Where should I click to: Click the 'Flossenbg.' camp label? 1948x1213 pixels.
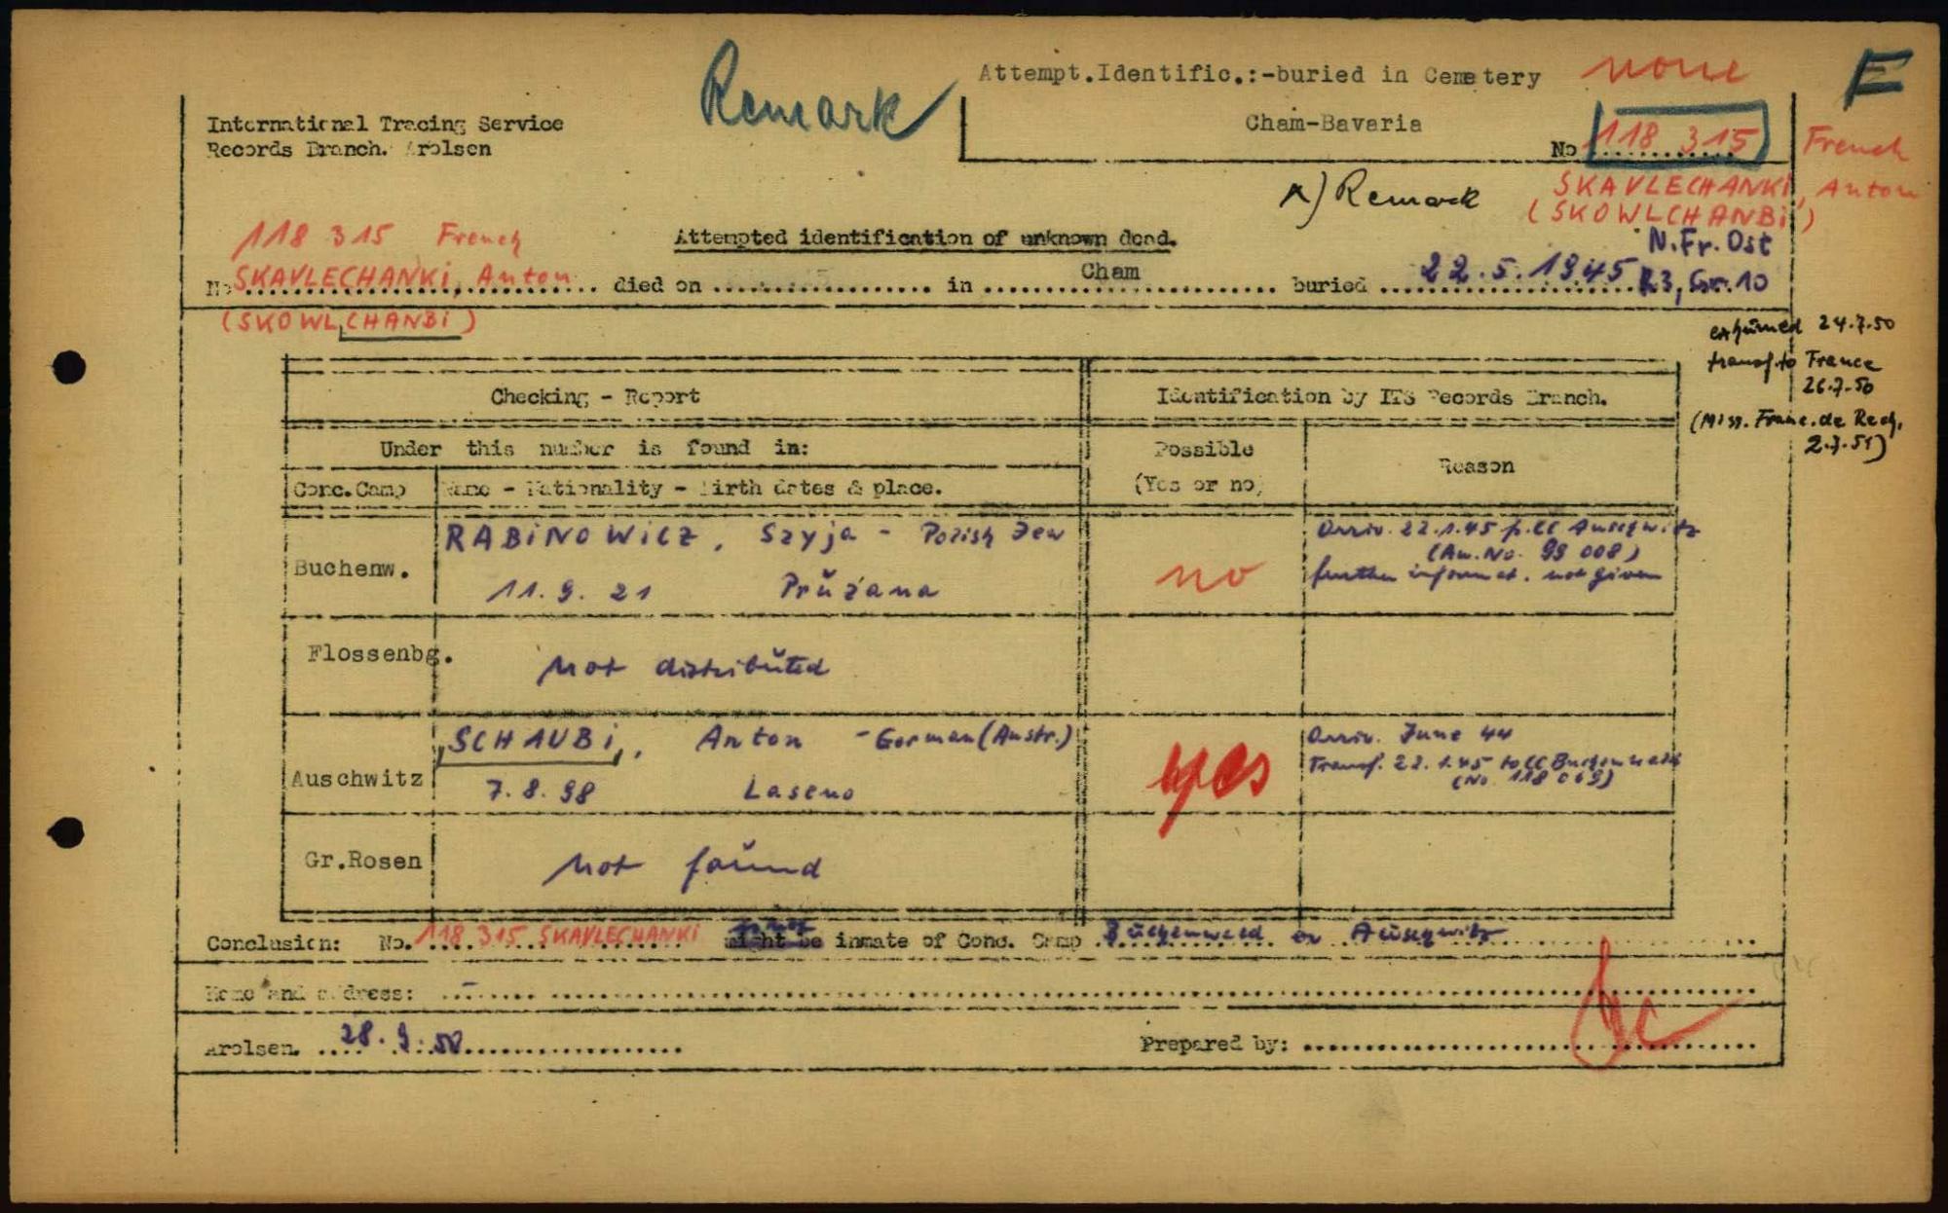coord(379,654)
